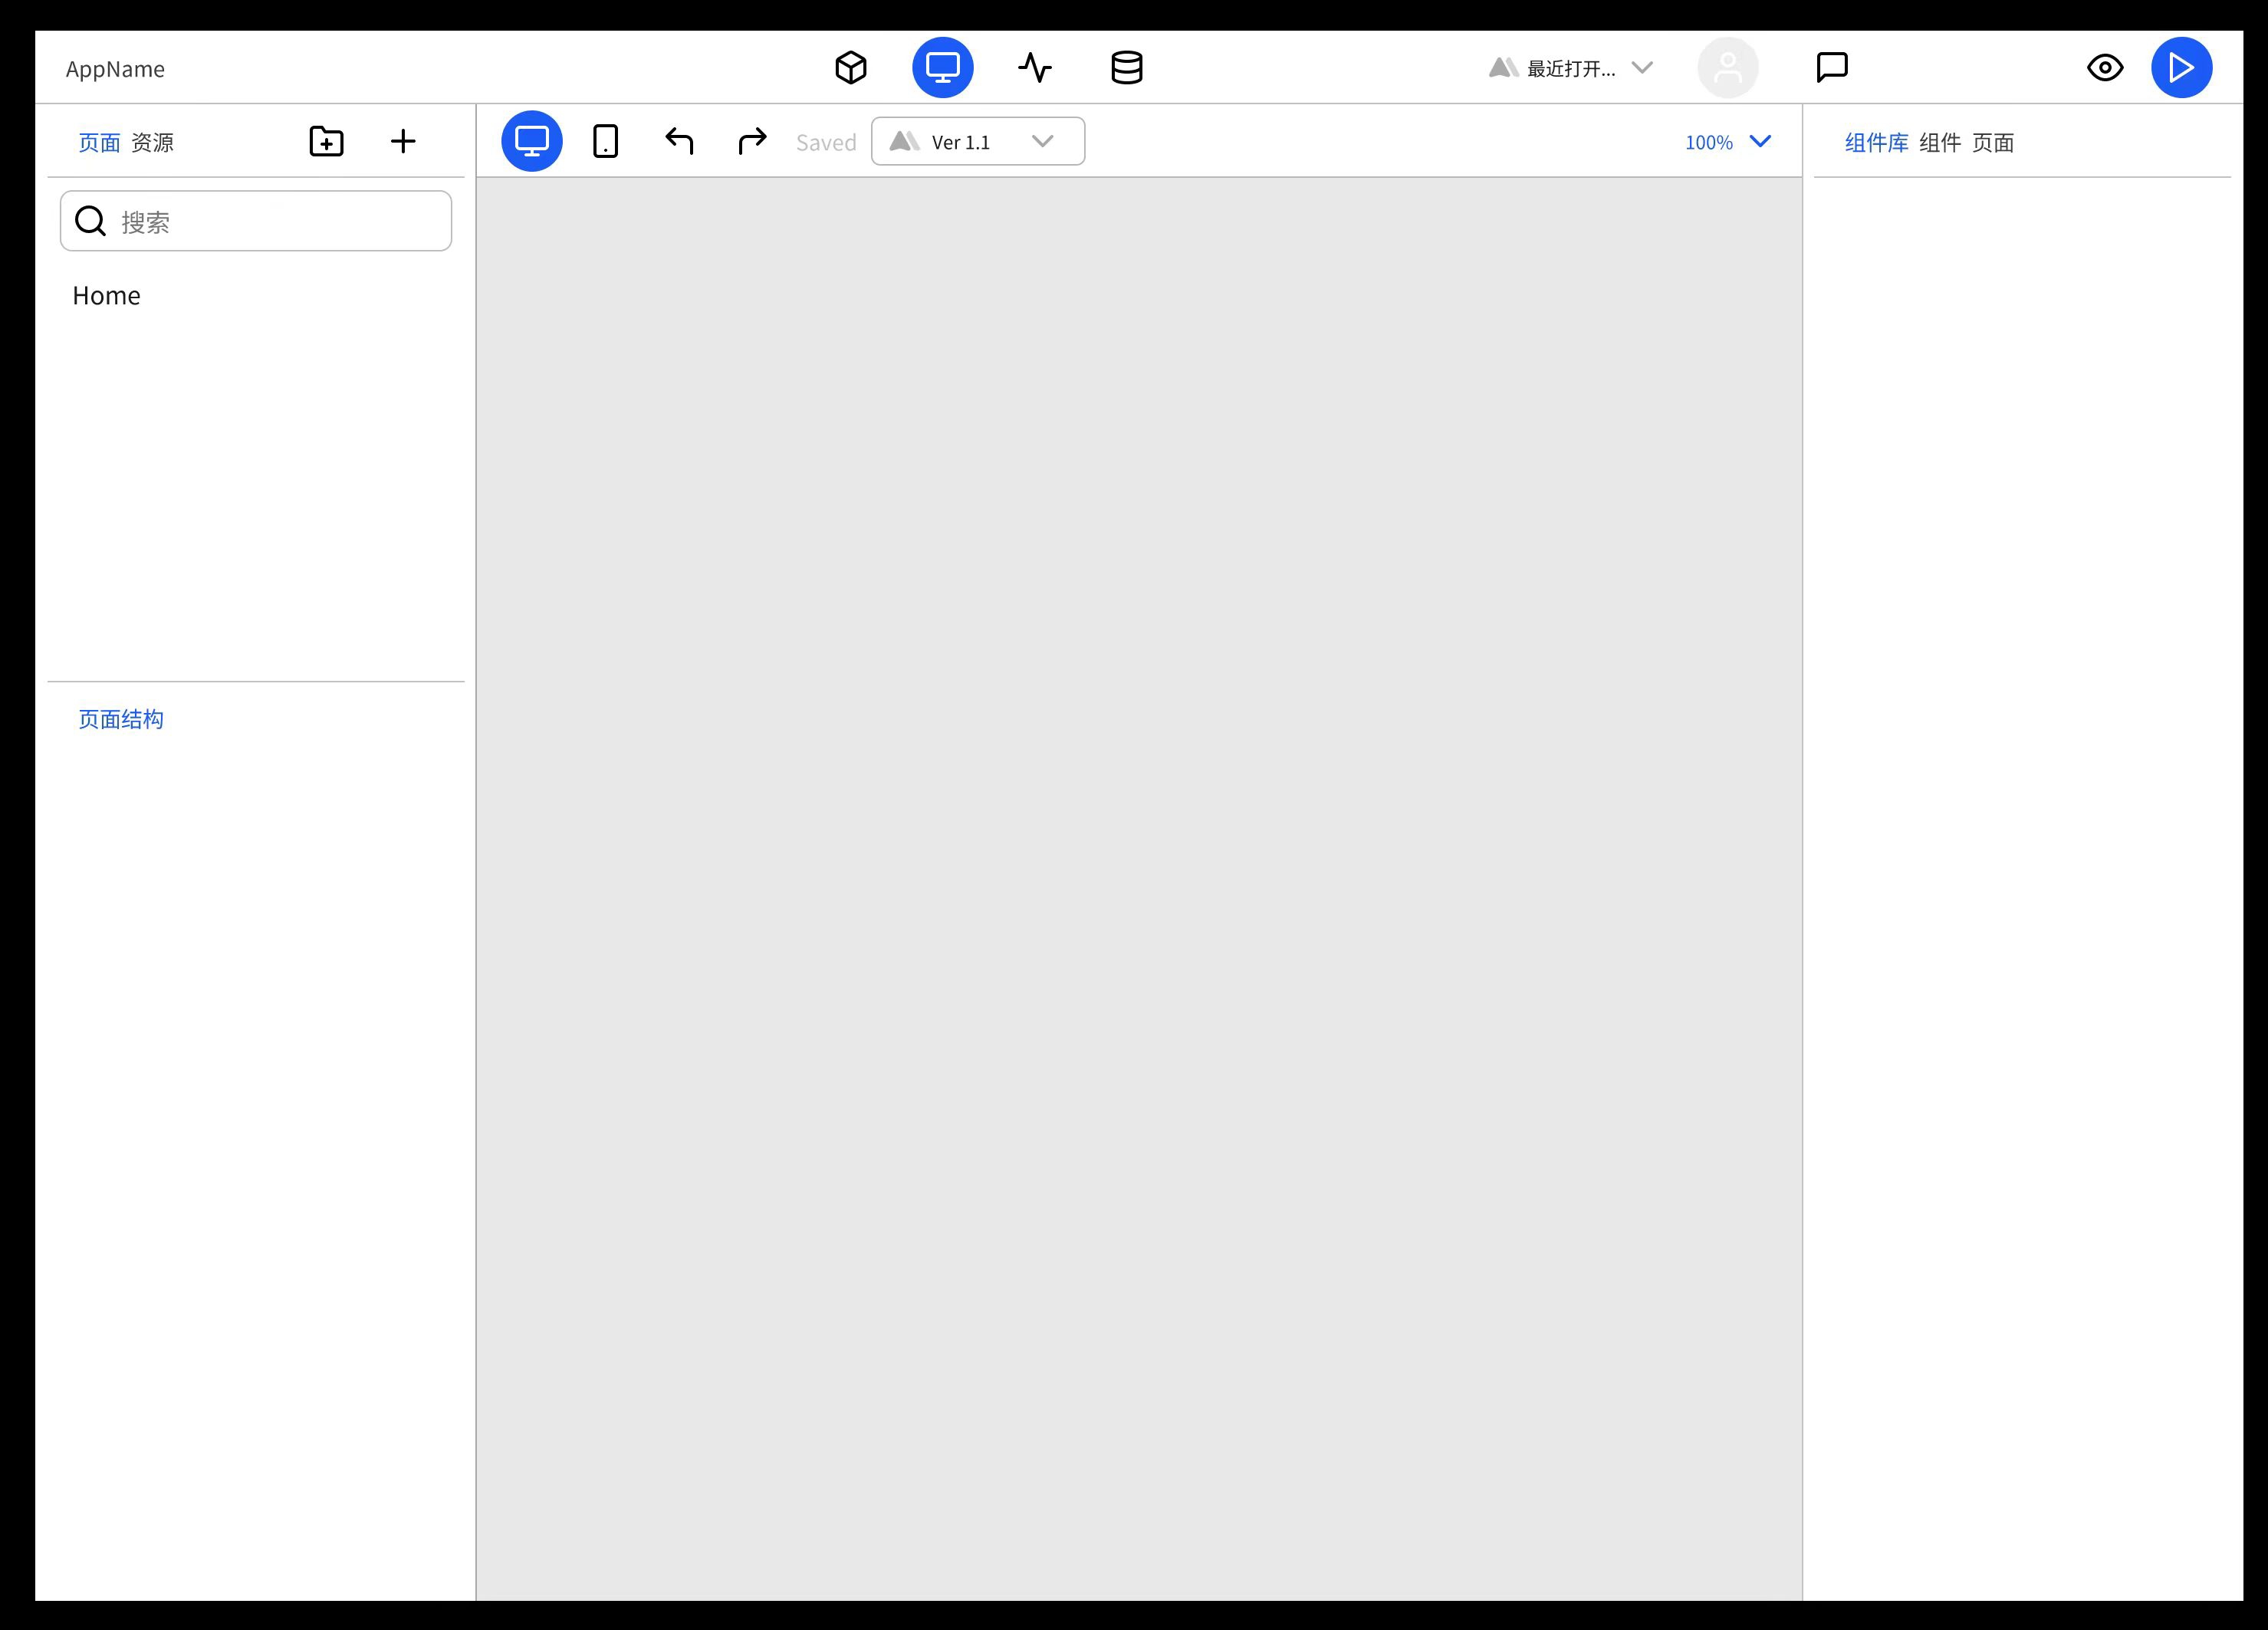2268x1630 pixels.
Task: Switch to mobile device view
Action: tap(606, 141)
